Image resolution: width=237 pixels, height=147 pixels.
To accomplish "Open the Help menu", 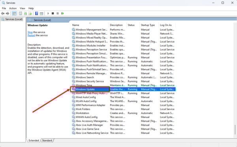I will coord(31,8).
